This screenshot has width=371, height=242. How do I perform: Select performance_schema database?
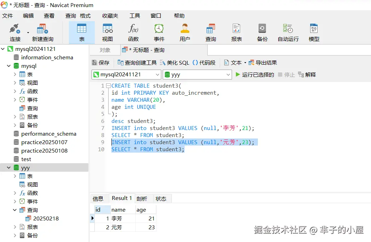coord(48,134)
